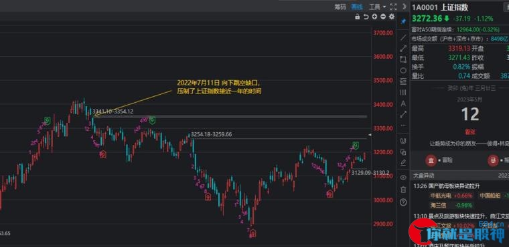Expand the panel with double chevron
The height and width of the screenshot is (247, 509).
coord(404,7)
